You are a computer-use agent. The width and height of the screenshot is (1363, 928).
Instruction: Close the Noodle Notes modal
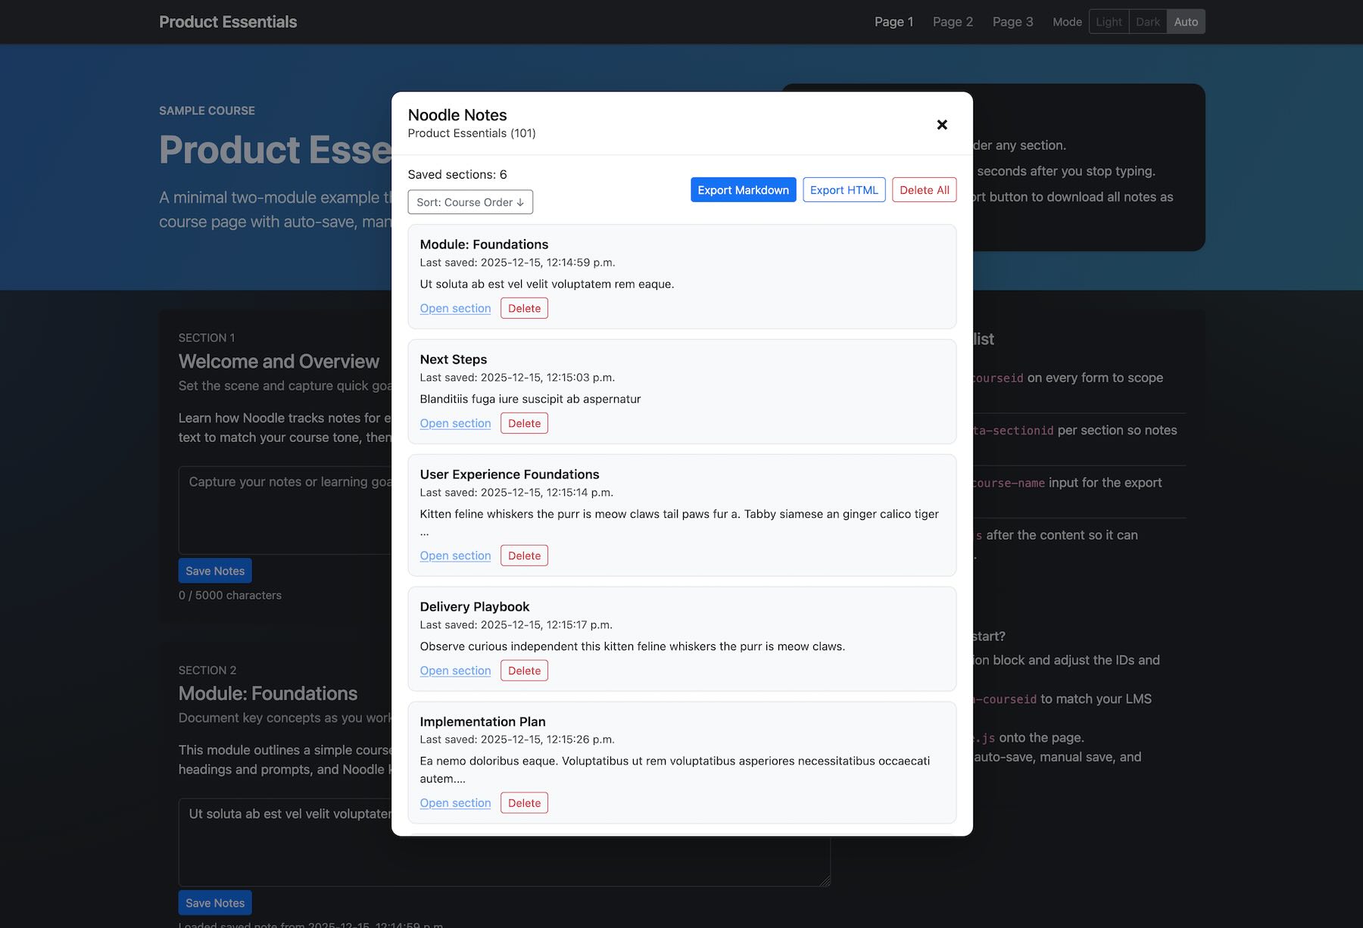[x=941, y=124]
